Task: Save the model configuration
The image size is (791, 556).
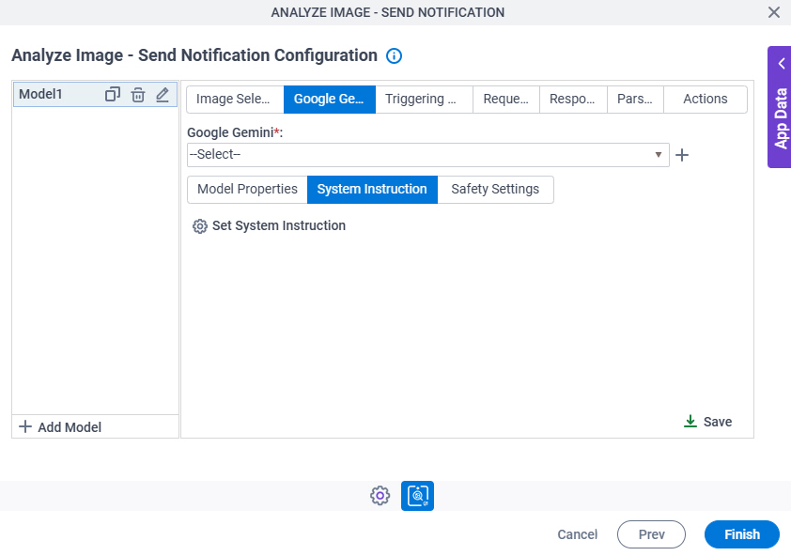Action: click(x=707, y=422)
